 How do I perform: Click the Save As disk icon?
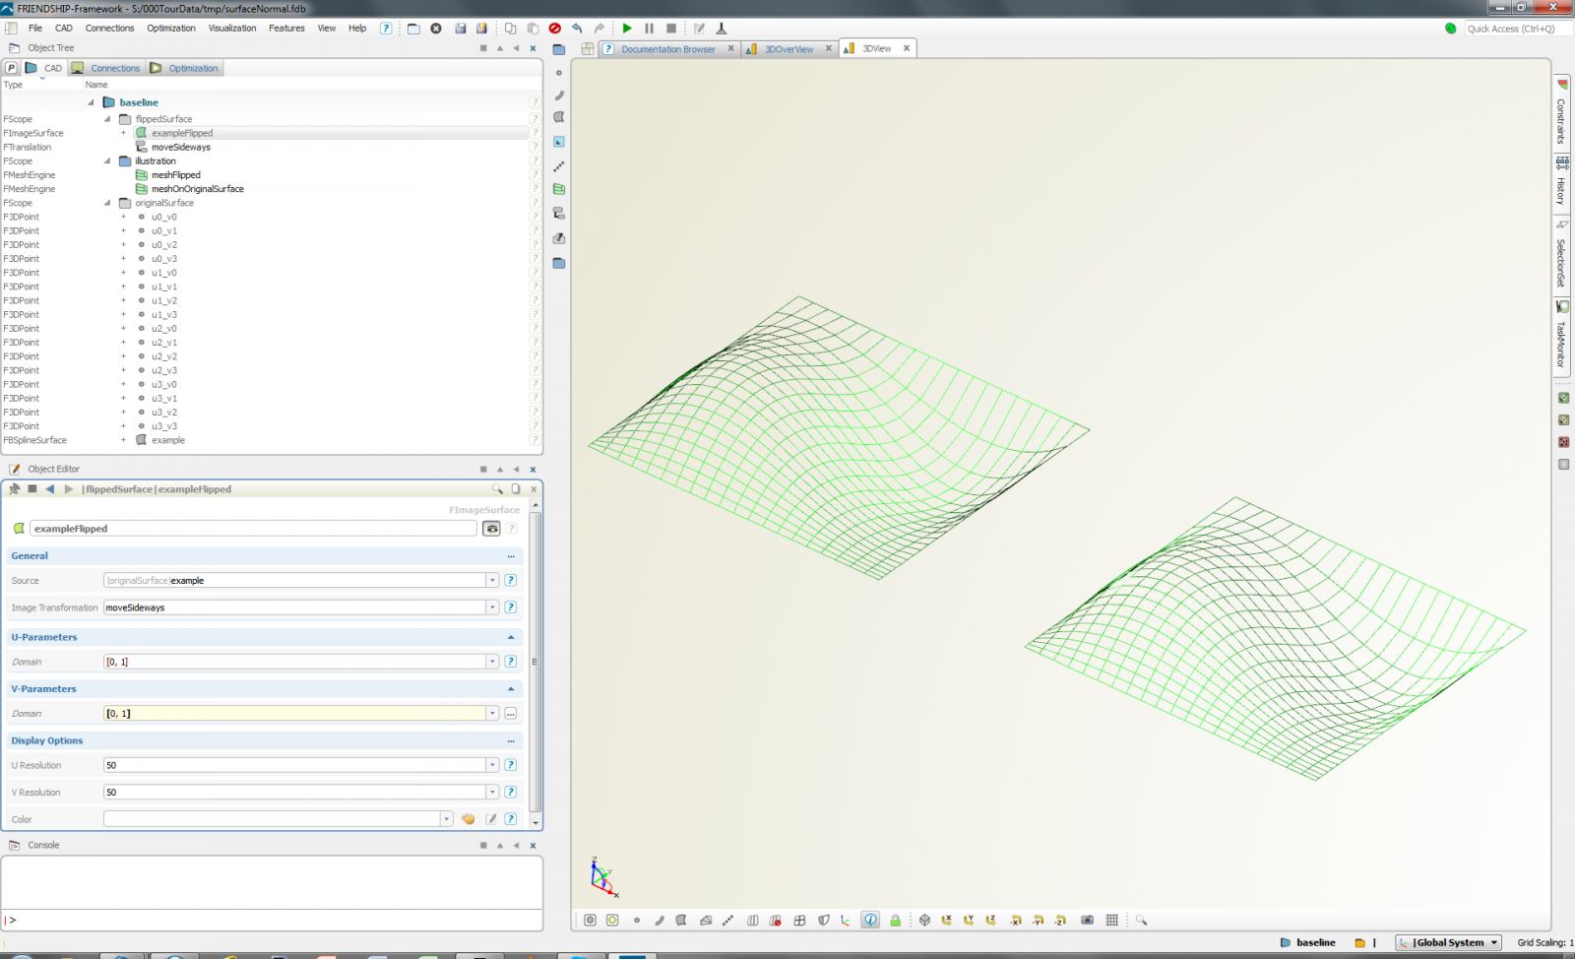[x=481, y=29]
